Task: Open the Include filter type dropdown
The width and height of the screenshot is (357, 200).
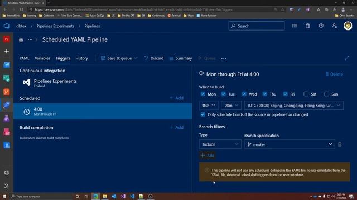Action: 220,144
